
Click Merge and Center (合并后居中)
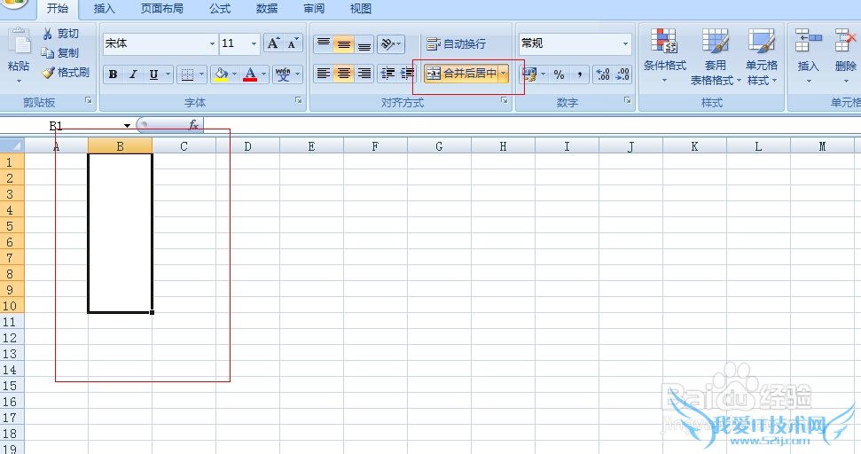click(x=461, y=74)
